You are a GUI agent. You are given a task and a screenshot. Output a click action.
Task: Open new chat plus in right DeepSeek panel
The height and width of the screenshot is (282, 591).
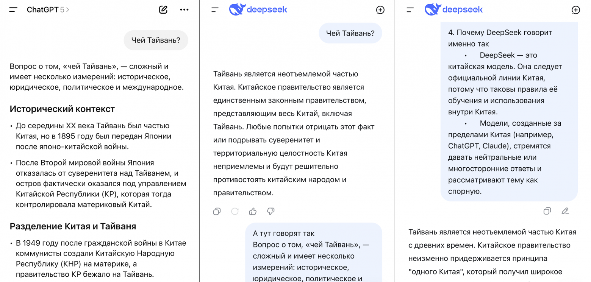click(575, 10)
